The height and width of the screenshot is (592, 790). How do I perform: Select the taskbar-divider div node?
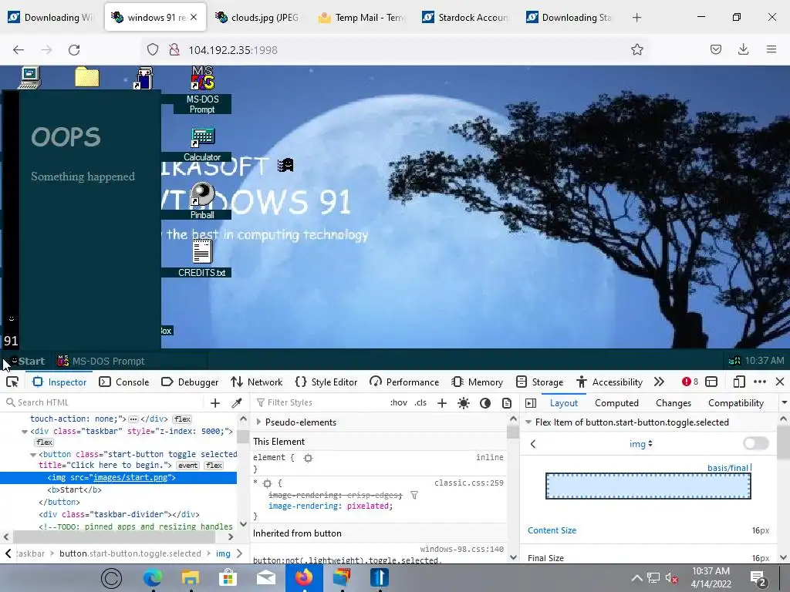119,514
